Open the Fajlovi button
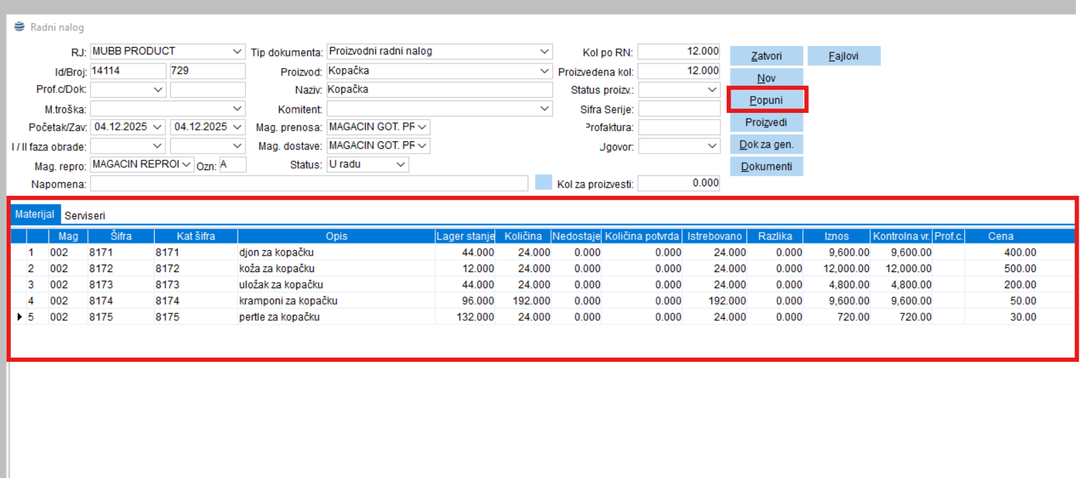 point(843,56)
